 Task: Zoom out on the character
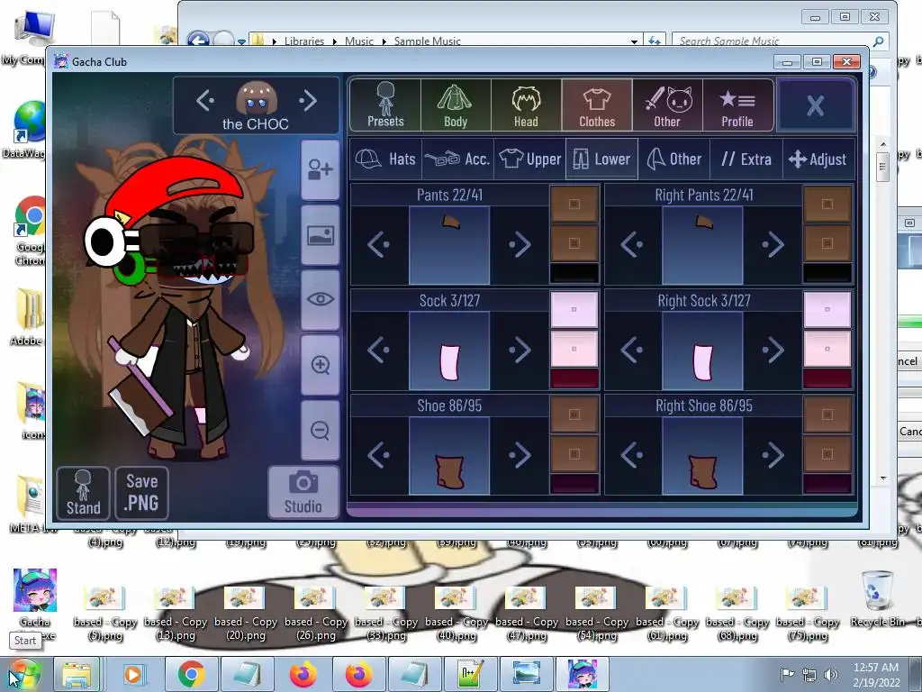coord(320,430)
